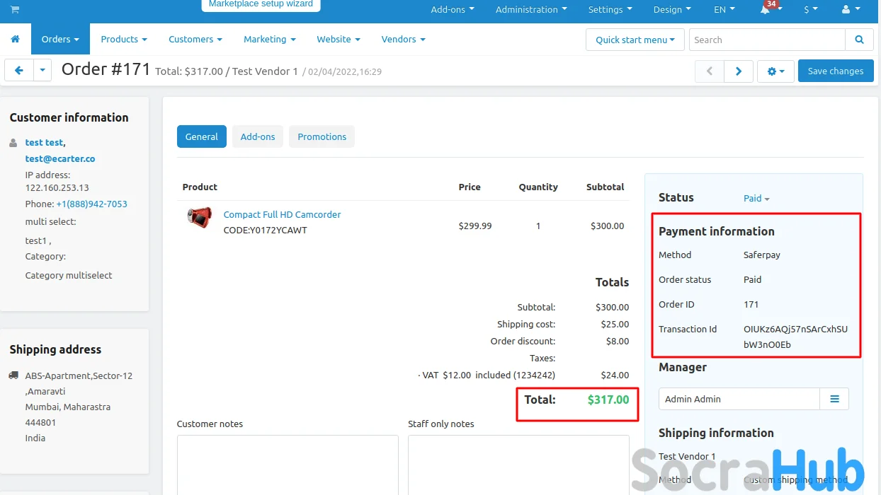Click the Admin Admin manager field

point(739,399)
